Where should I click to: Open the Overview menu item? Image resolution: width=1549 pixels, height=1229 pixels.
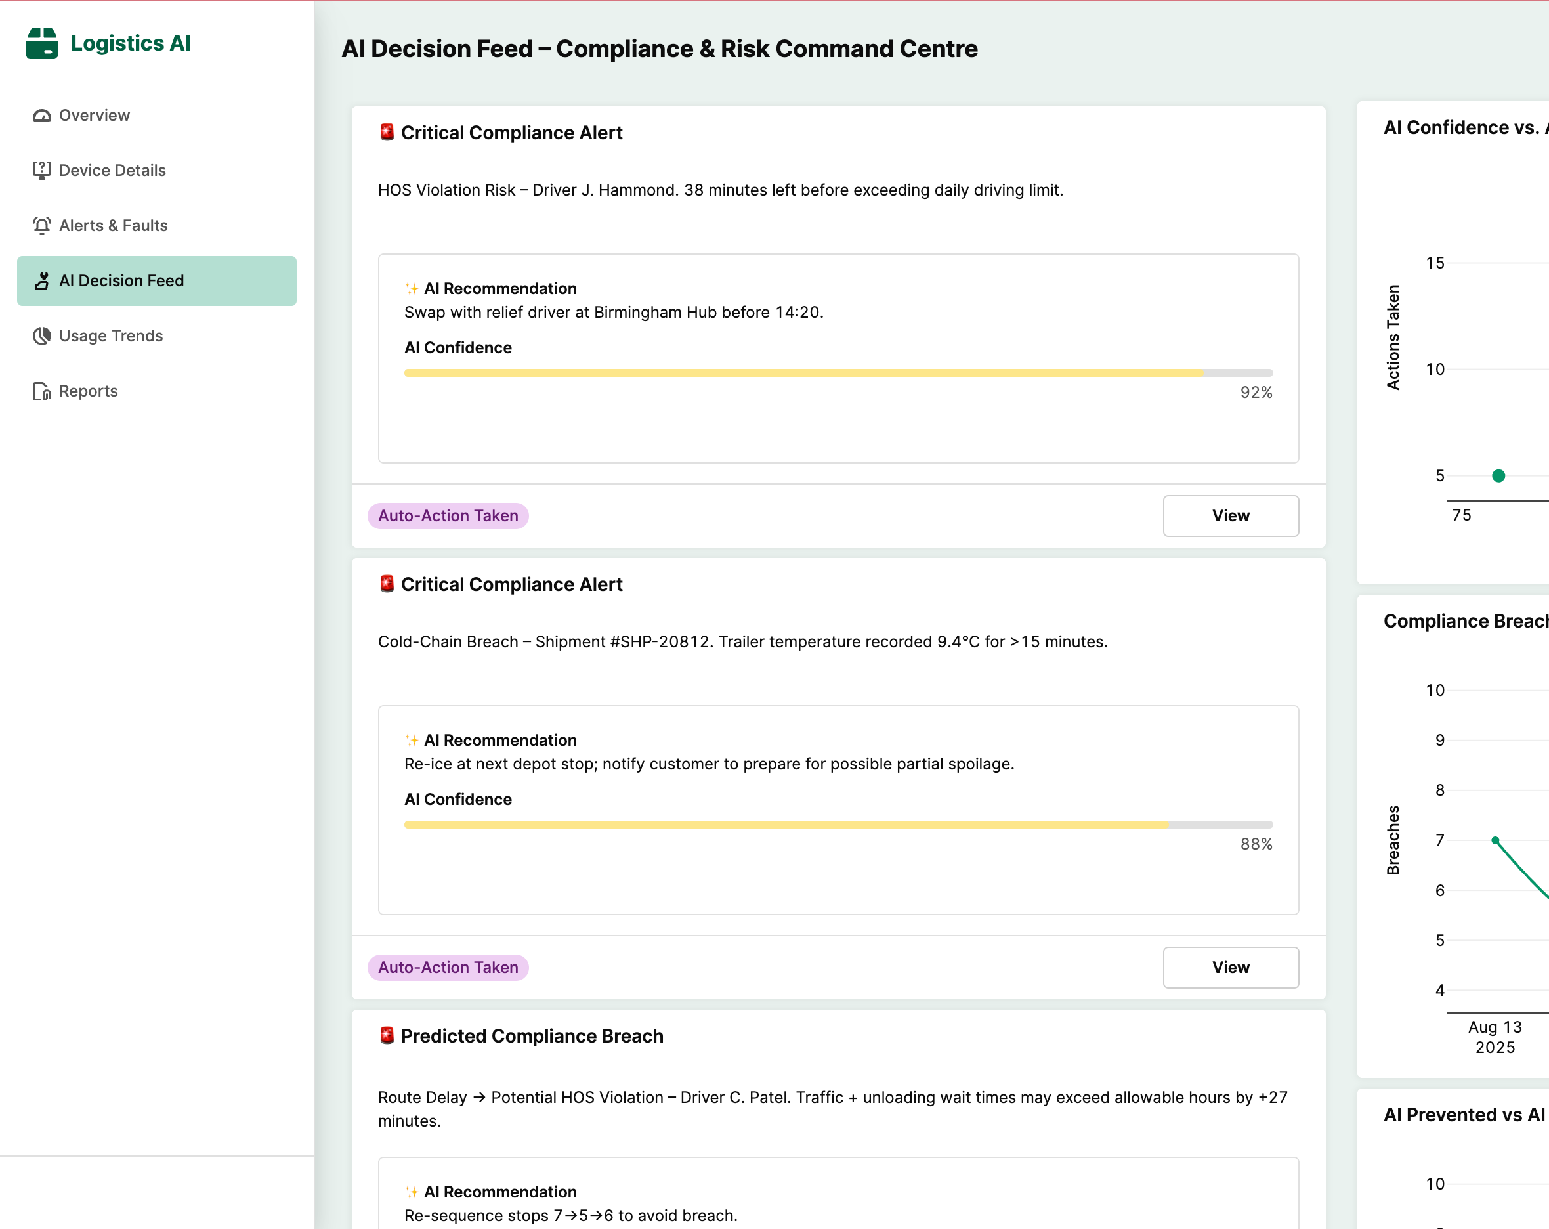(x=94, y=116)
